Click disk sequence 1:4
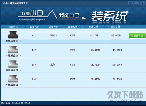 (x=34, y=79)
